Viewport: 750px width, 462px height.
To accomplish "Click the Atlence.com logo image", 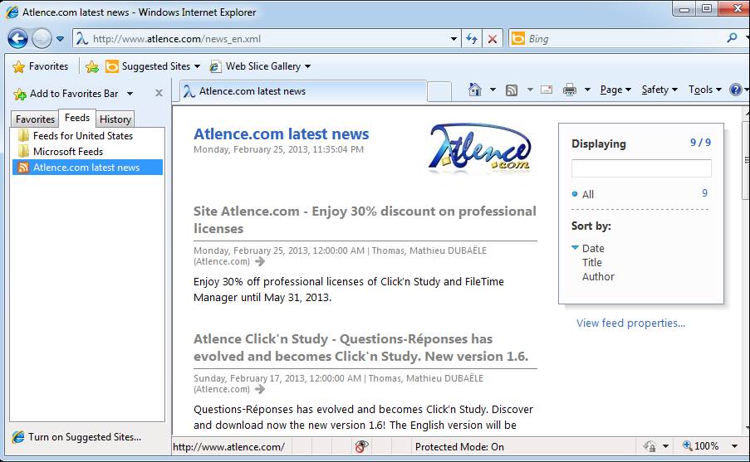I will (x=480, y=148).
